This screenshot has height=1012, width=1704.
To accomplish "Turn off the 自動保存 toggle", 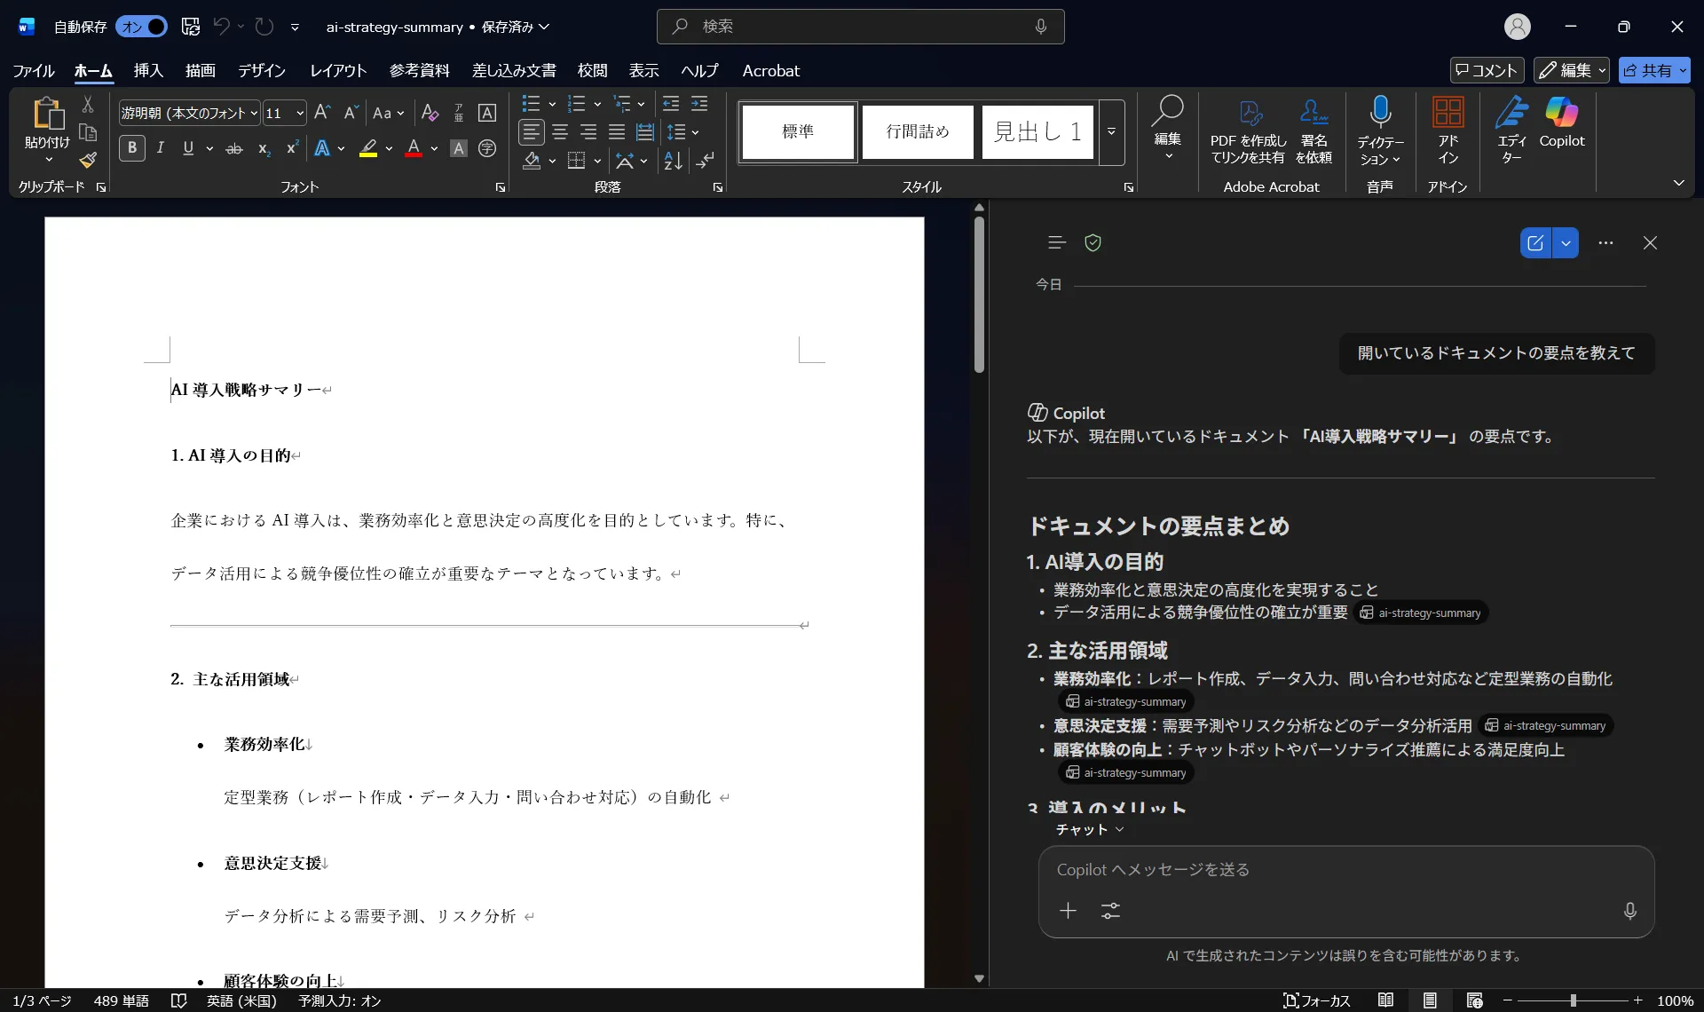I will [141, 27].
